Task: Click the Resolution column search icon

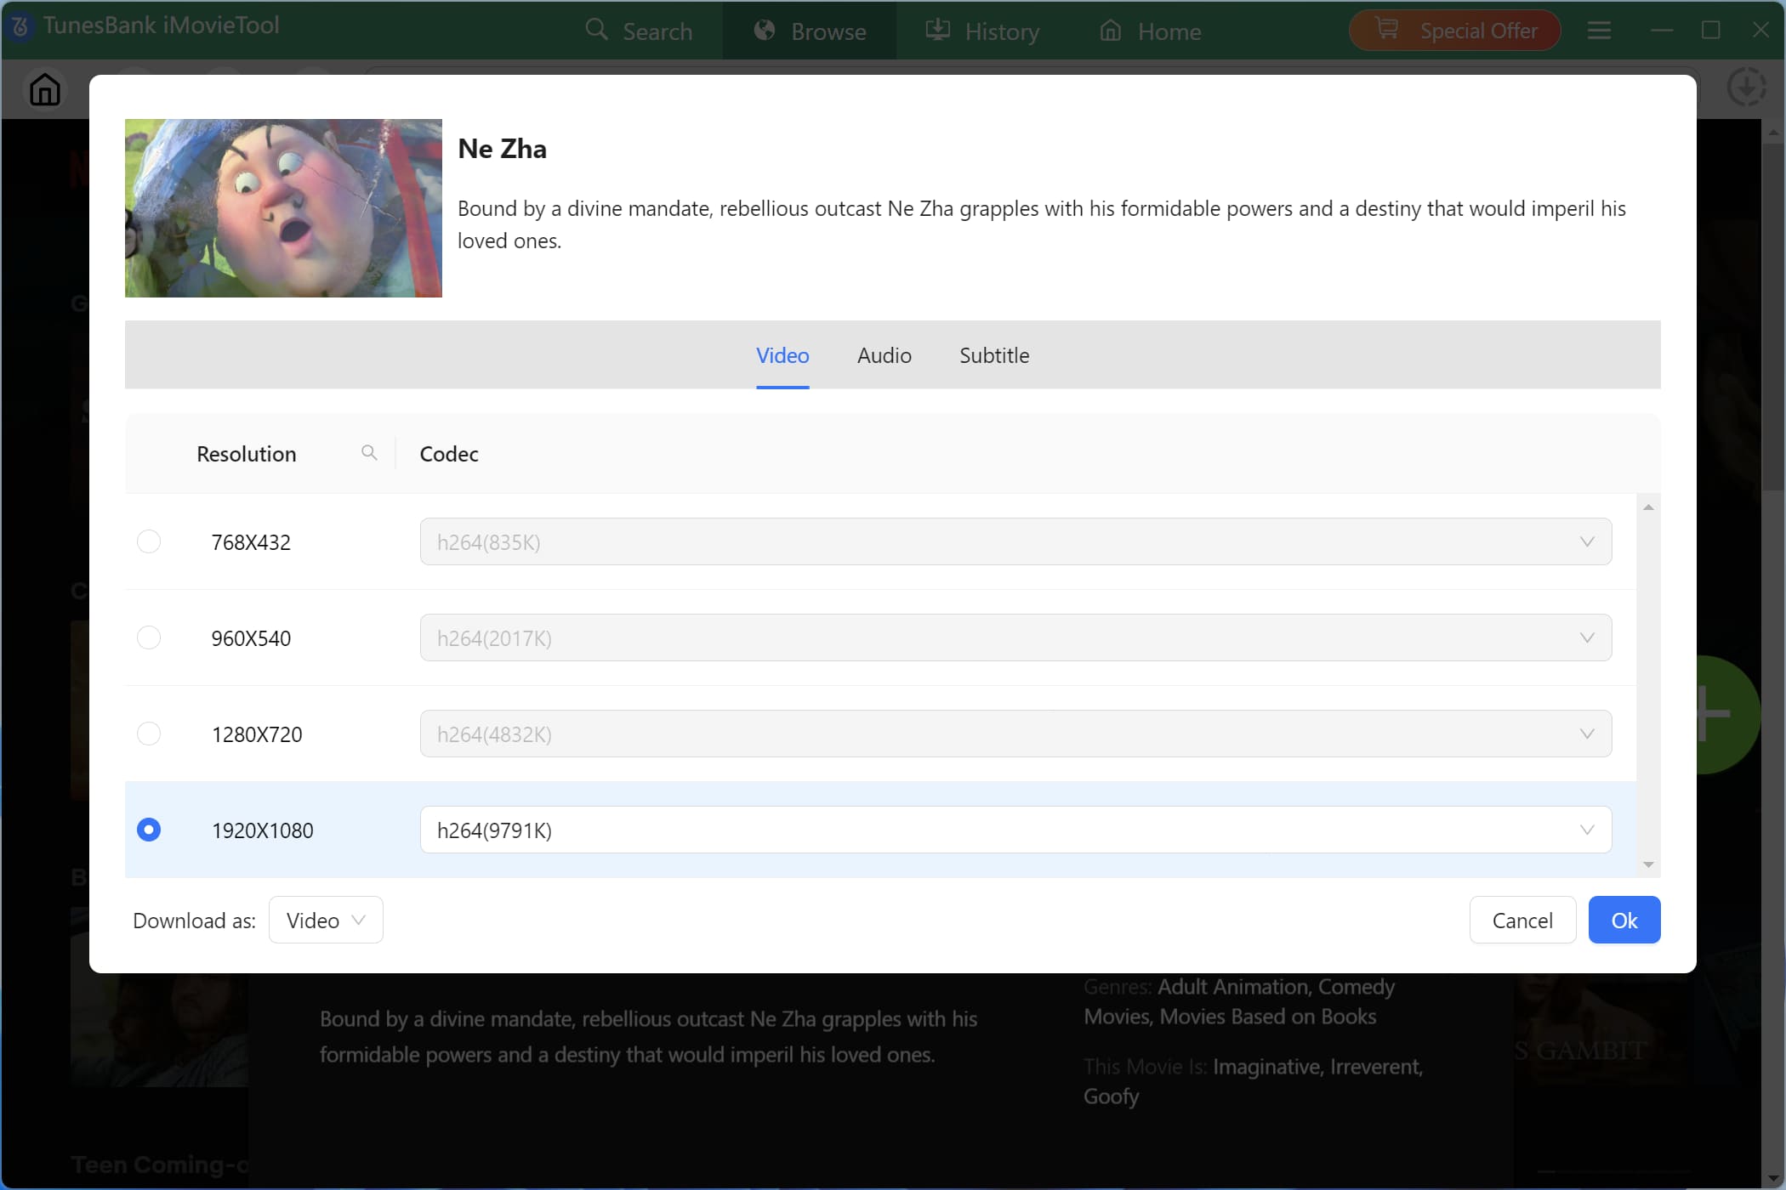Action: [x=369, y=453]
